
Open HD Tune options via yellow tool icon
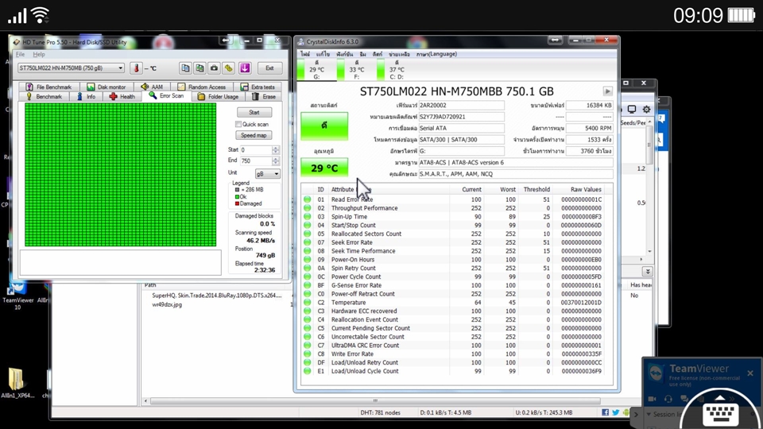click(229, 68)
